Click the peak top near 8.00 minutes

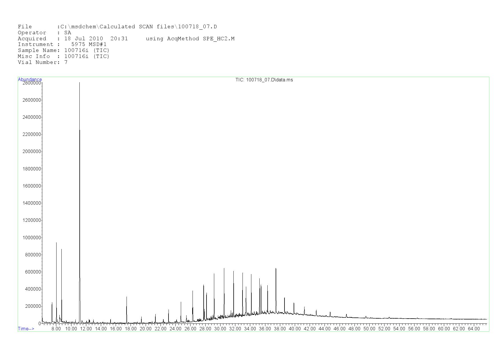(56, 243)
